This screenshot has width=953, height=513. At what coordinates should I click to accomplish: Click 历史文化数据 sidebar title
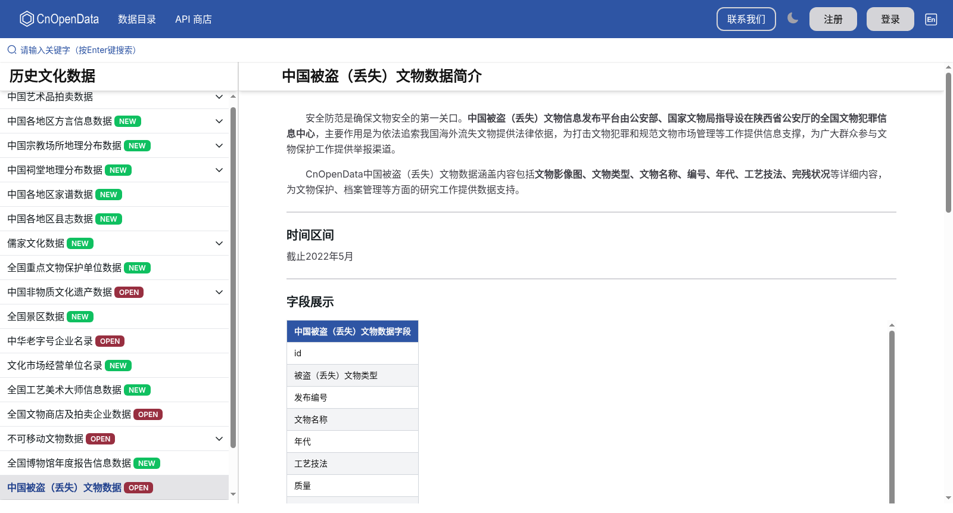[52, 76]
